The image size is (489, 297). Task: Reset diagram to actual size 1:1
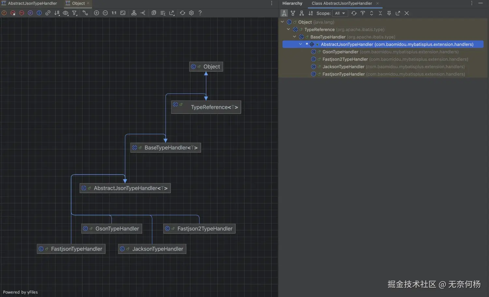114,13
